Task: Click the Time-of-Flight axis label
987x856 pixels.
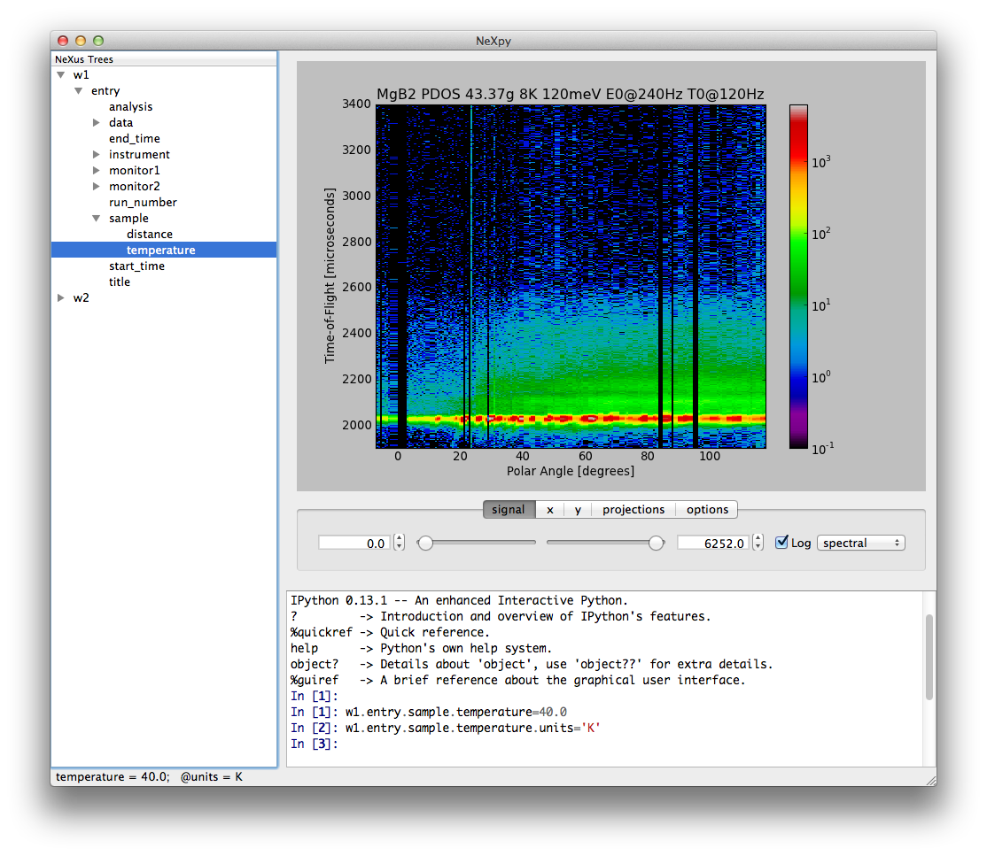Action: 330,275
